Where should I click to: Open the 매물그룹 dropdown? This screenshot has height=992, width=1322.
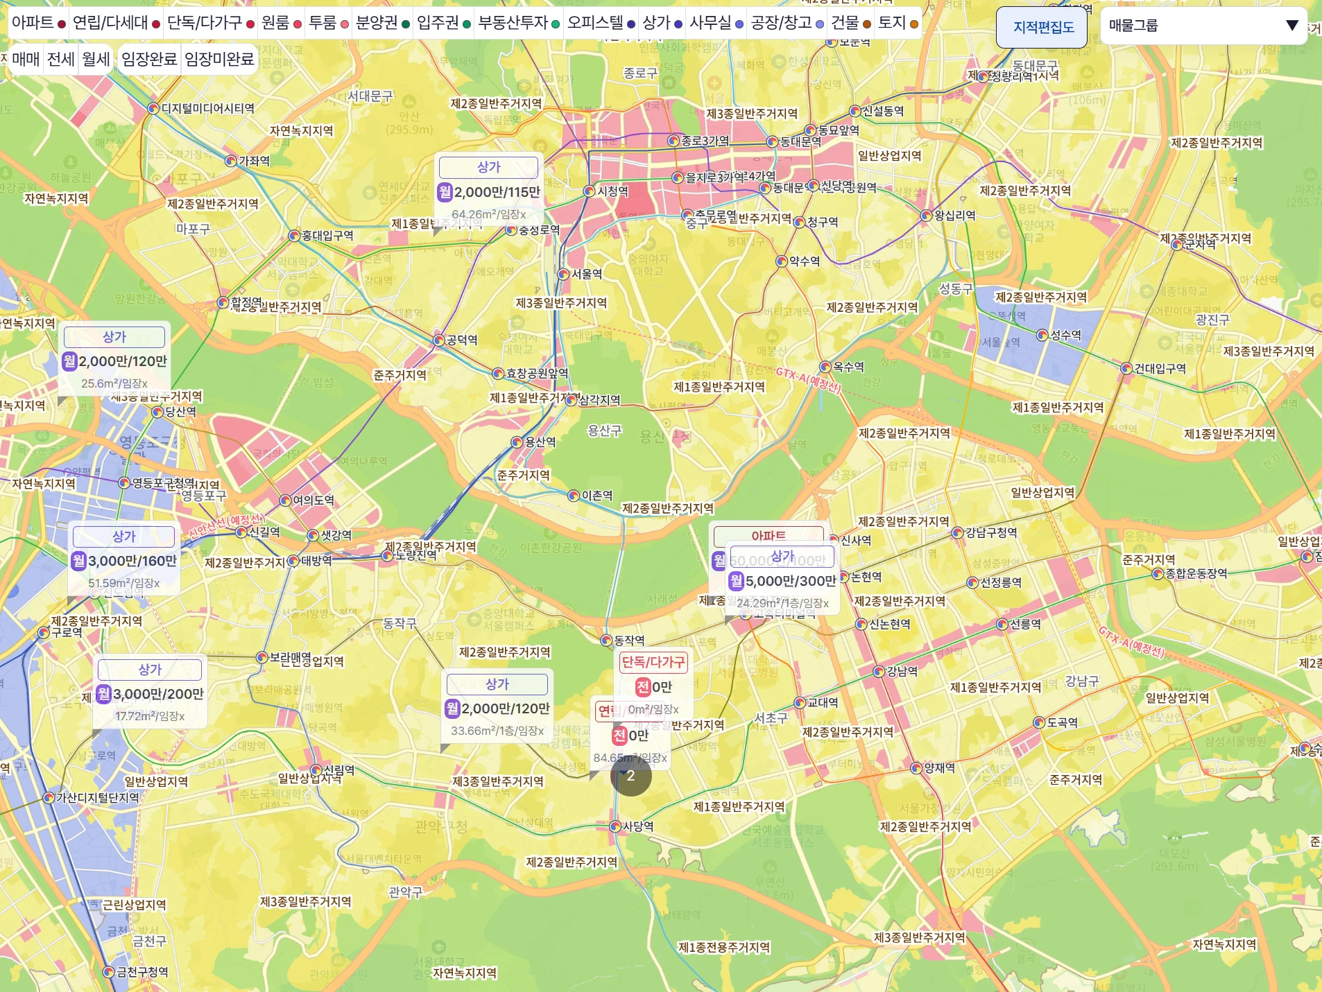point(1203,26)
